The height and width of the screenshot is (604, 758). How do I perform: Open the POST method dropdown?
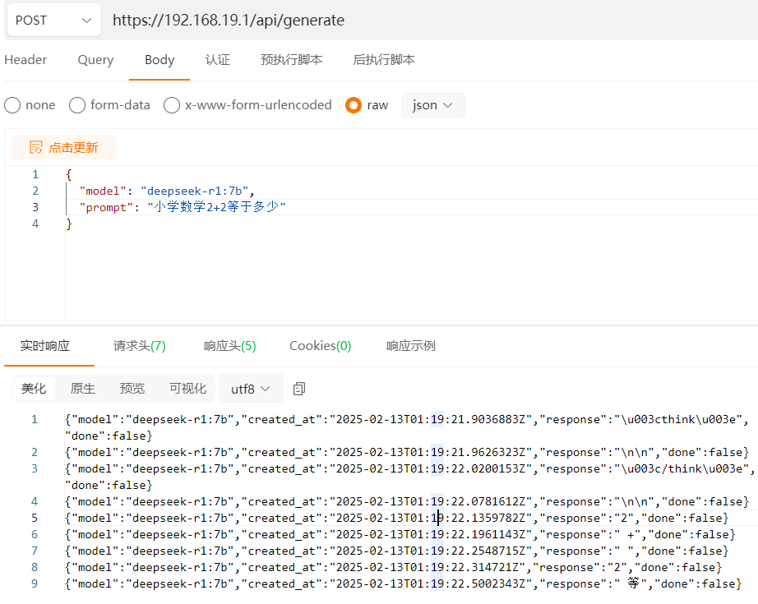click(53, 21)
